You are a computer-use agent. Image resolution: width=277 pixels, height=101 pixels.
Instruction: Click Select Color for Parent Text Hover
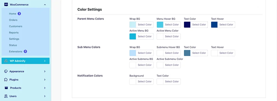point(226,25)
